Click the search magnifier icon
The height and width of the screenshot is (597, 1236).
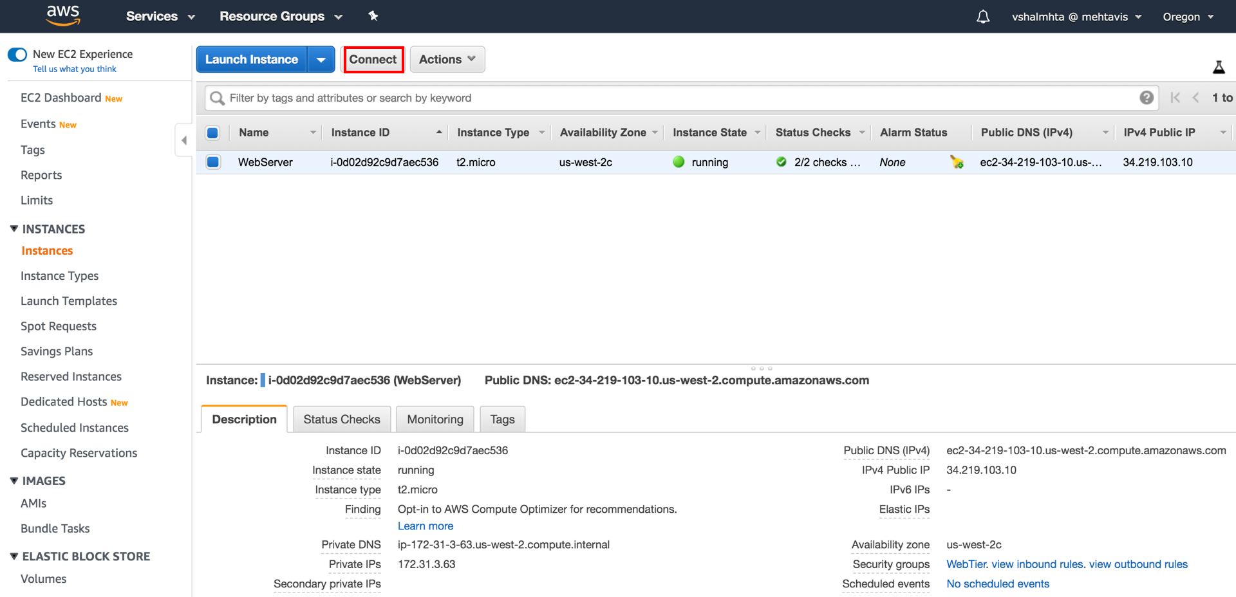click(x=217, y=98)
